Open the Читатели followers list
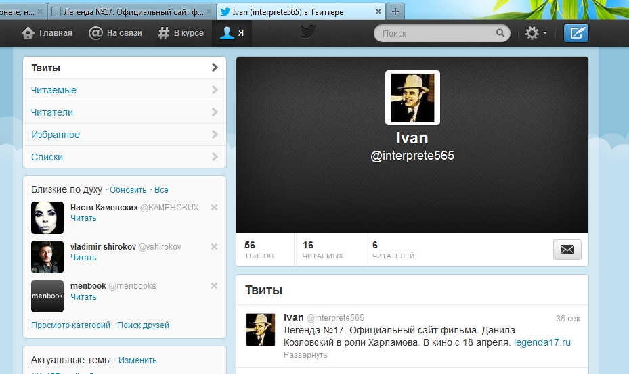The height and width of the screenshot is (374, 629). [125, 112]
